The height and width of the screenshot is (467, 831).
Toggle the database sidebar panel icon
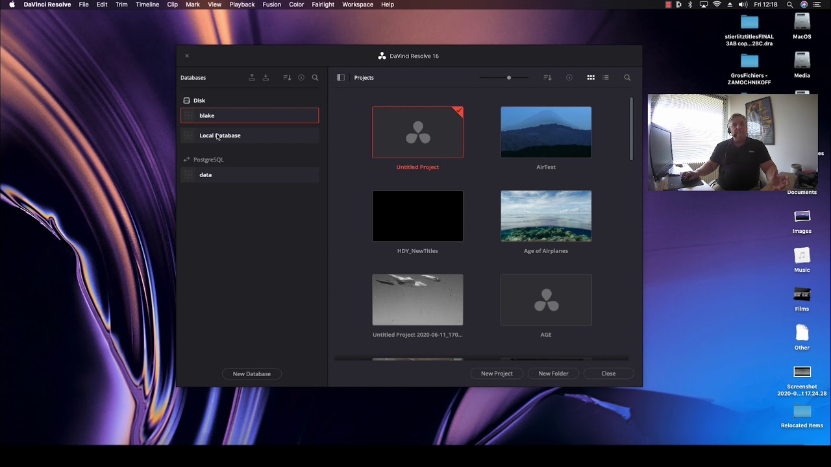click(341, 78)
